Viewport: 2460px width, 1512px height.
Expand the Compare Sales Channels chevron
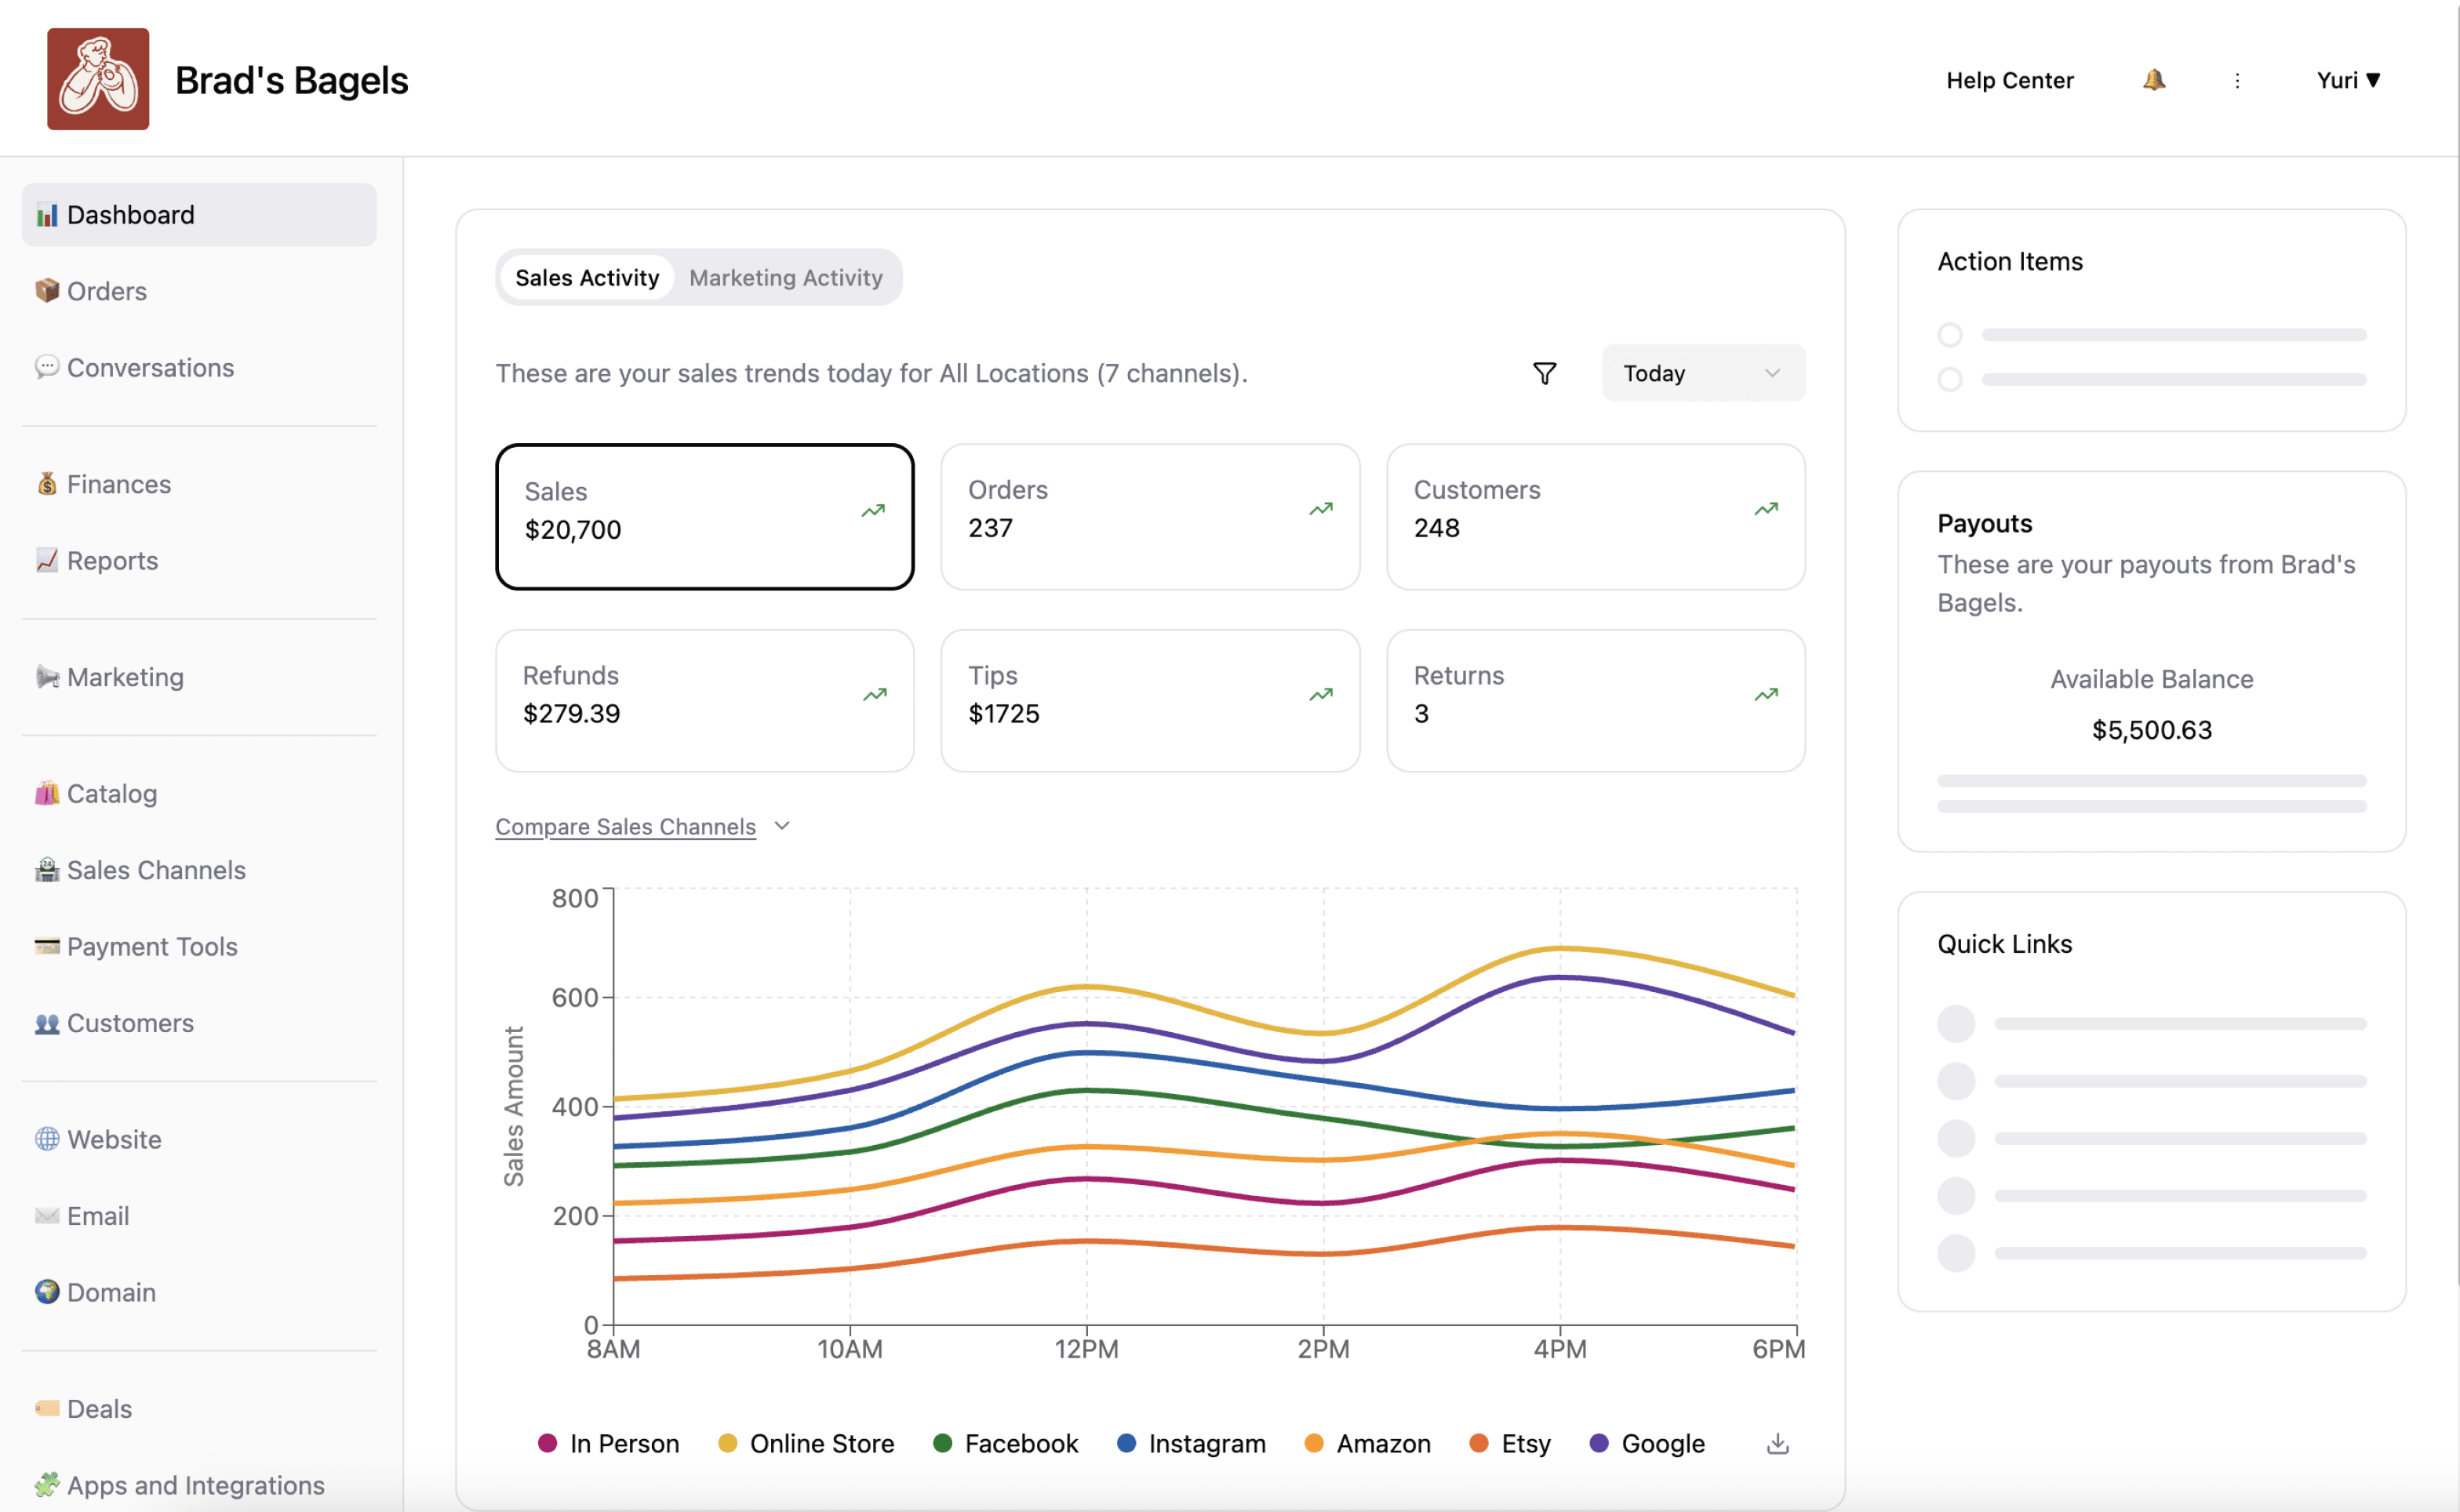pos(782,826)
